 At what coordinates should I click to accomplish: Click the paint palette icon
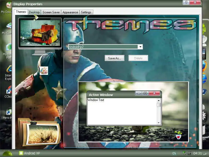click(x=44, y=71)
